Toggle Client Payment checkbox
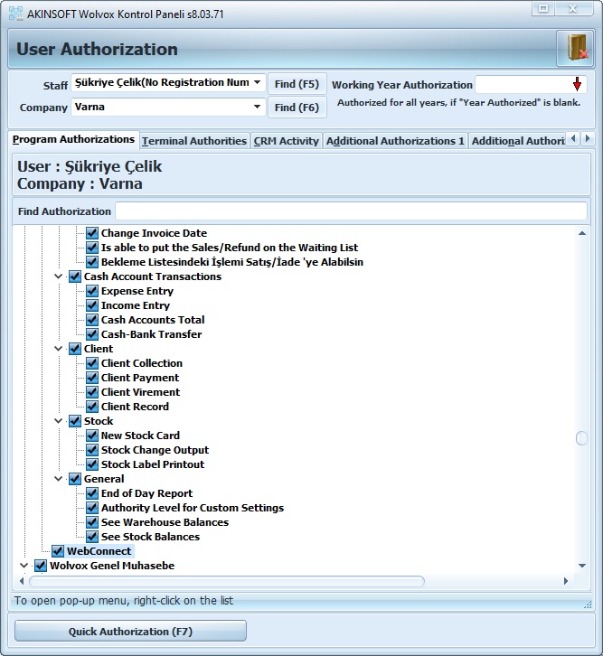The width and height of the screenshot is (603, 656). point(92,378)
